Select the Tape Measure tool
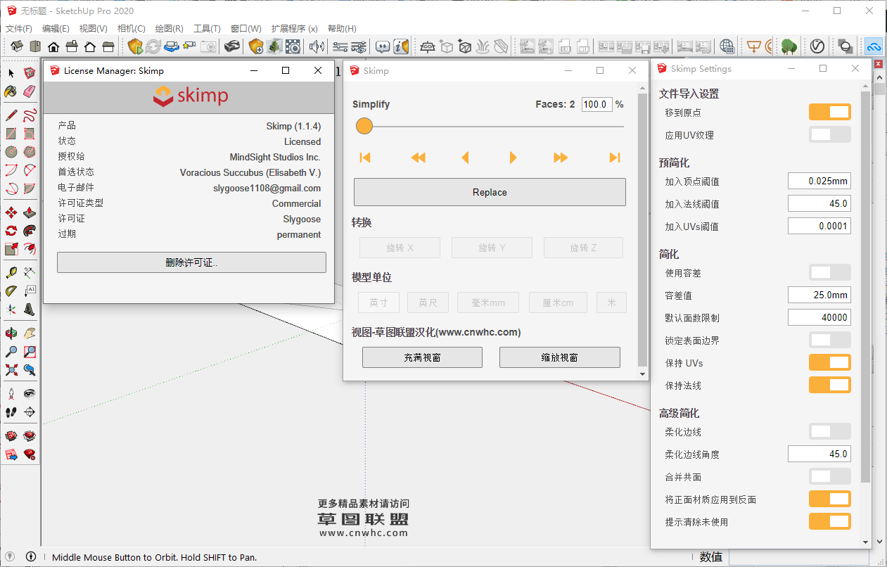 (11, 272)
